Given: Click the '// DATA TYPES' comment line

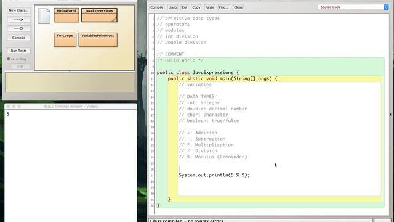Looking at the screenshot, I should click(x=196, y=97).
